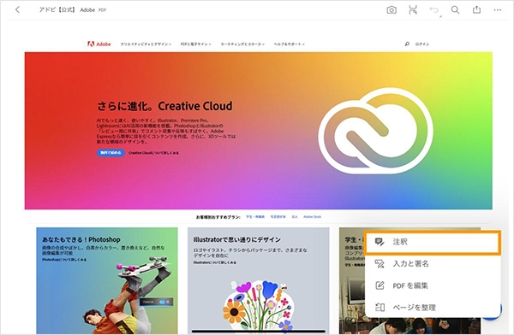
Task: Open search with the magnifier icon
Action: pos(455,9)
